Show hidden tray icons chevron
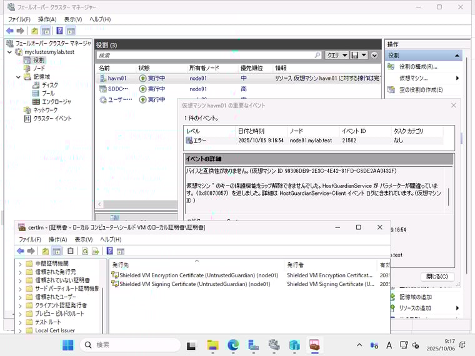The height and width of the screenshot is (356, 475). tap(359, 345)
